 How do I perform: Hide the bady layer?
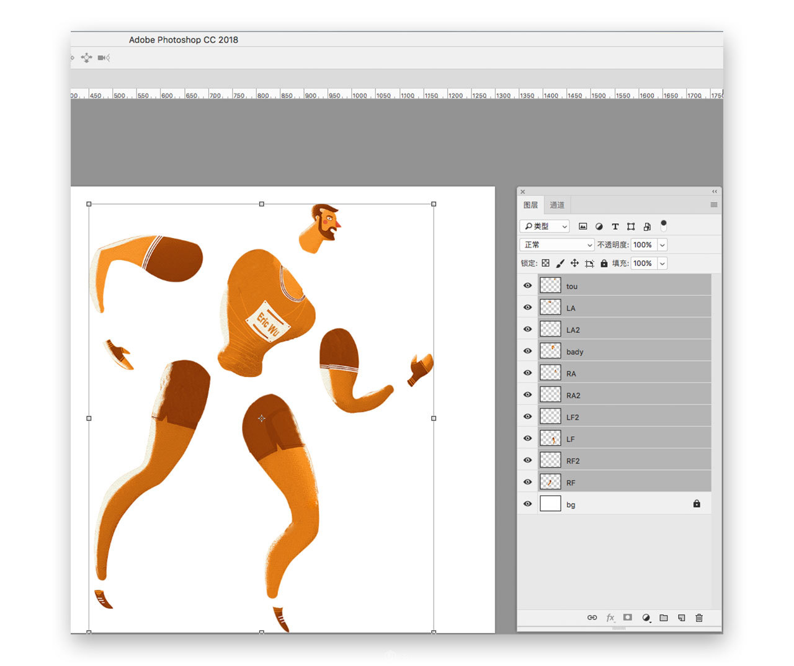(528, 351)
